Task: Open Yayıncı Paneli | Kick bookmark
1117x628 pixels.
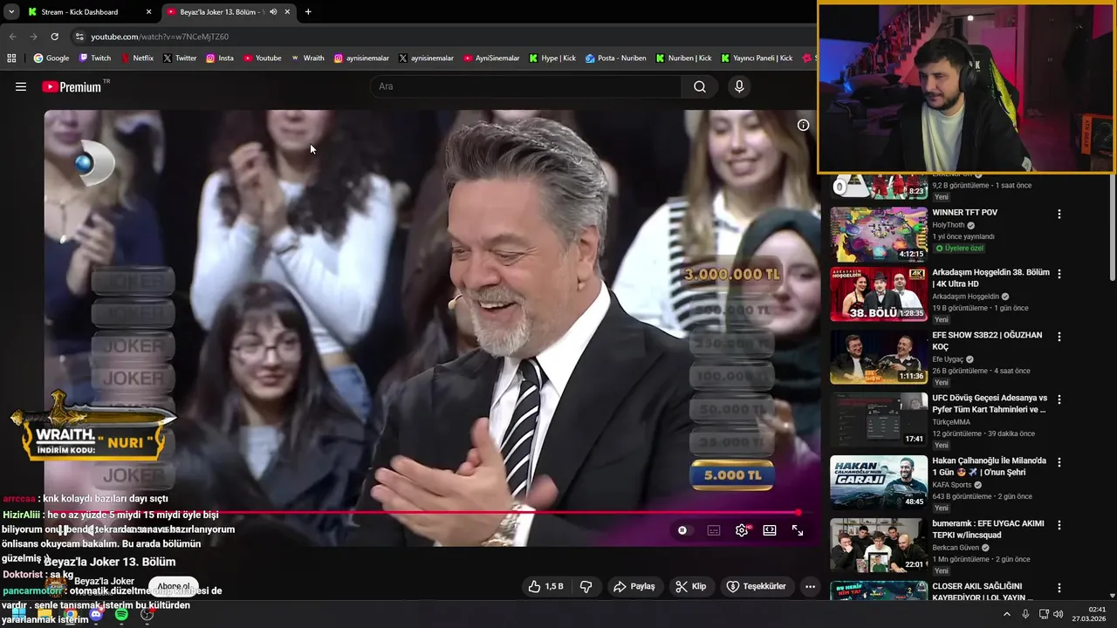Action: (x=757, y=58)
